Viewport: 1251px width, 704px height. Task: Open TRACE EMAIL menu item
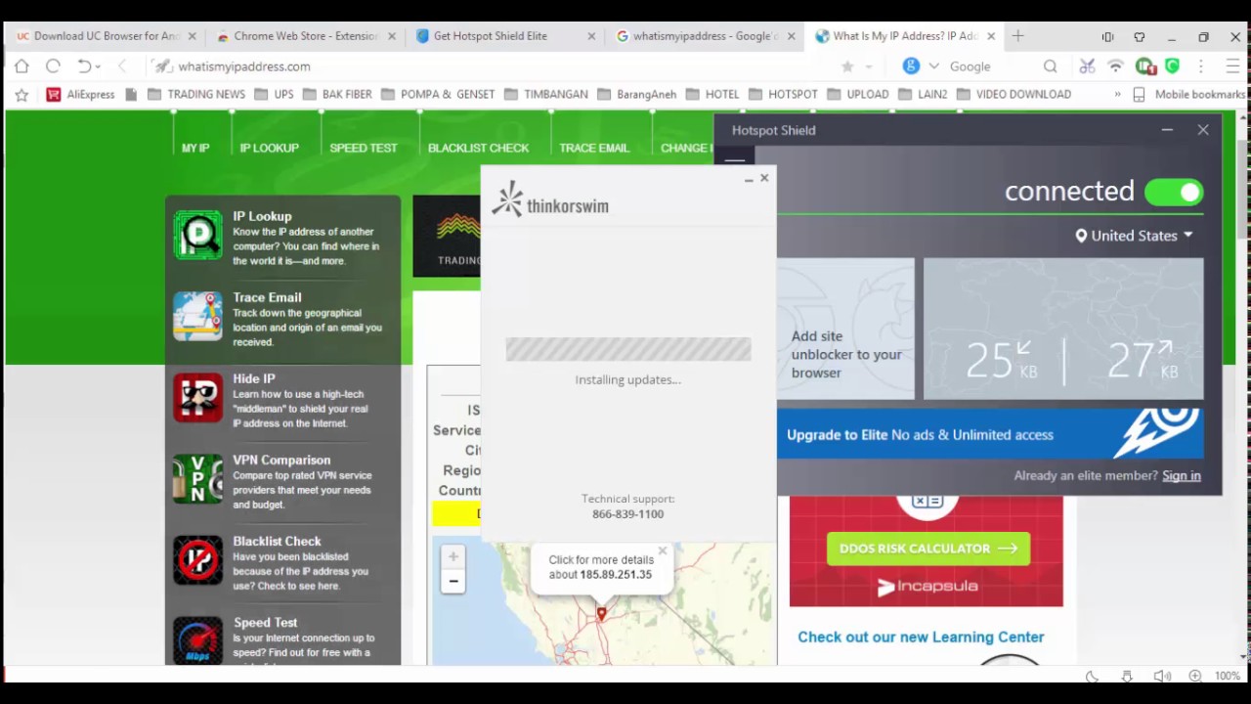594,148
